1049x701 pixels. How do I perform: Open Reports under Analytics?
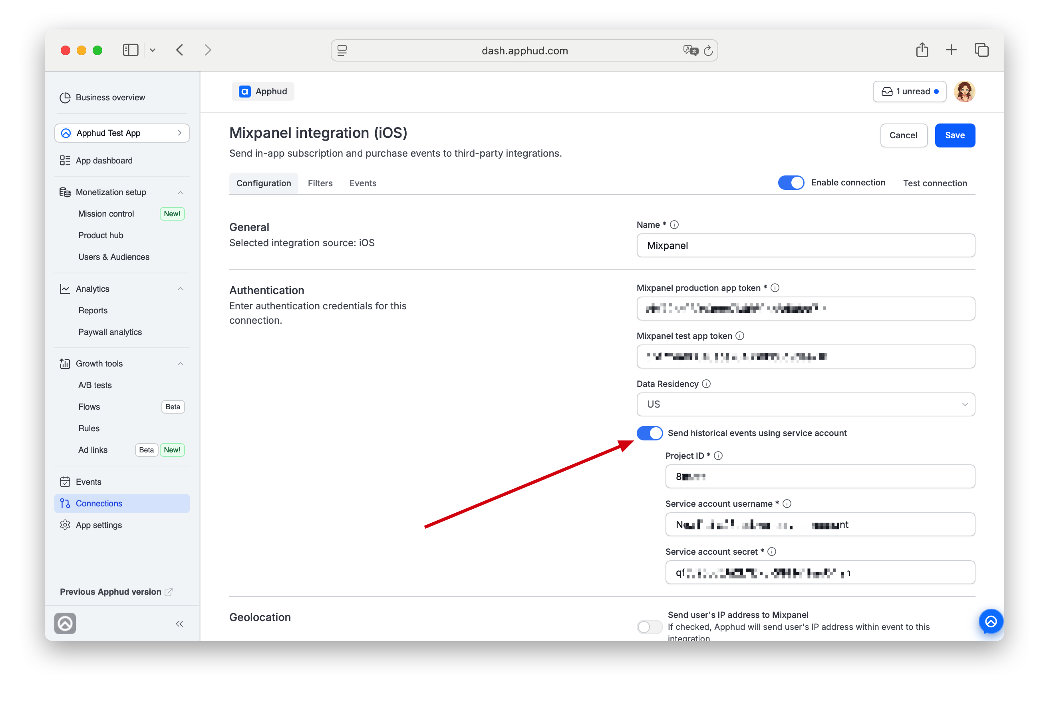point(93,311)
